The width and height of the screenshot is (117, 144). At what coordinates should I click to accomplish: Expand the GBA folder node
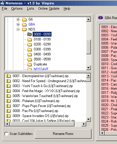pos(18,24)
